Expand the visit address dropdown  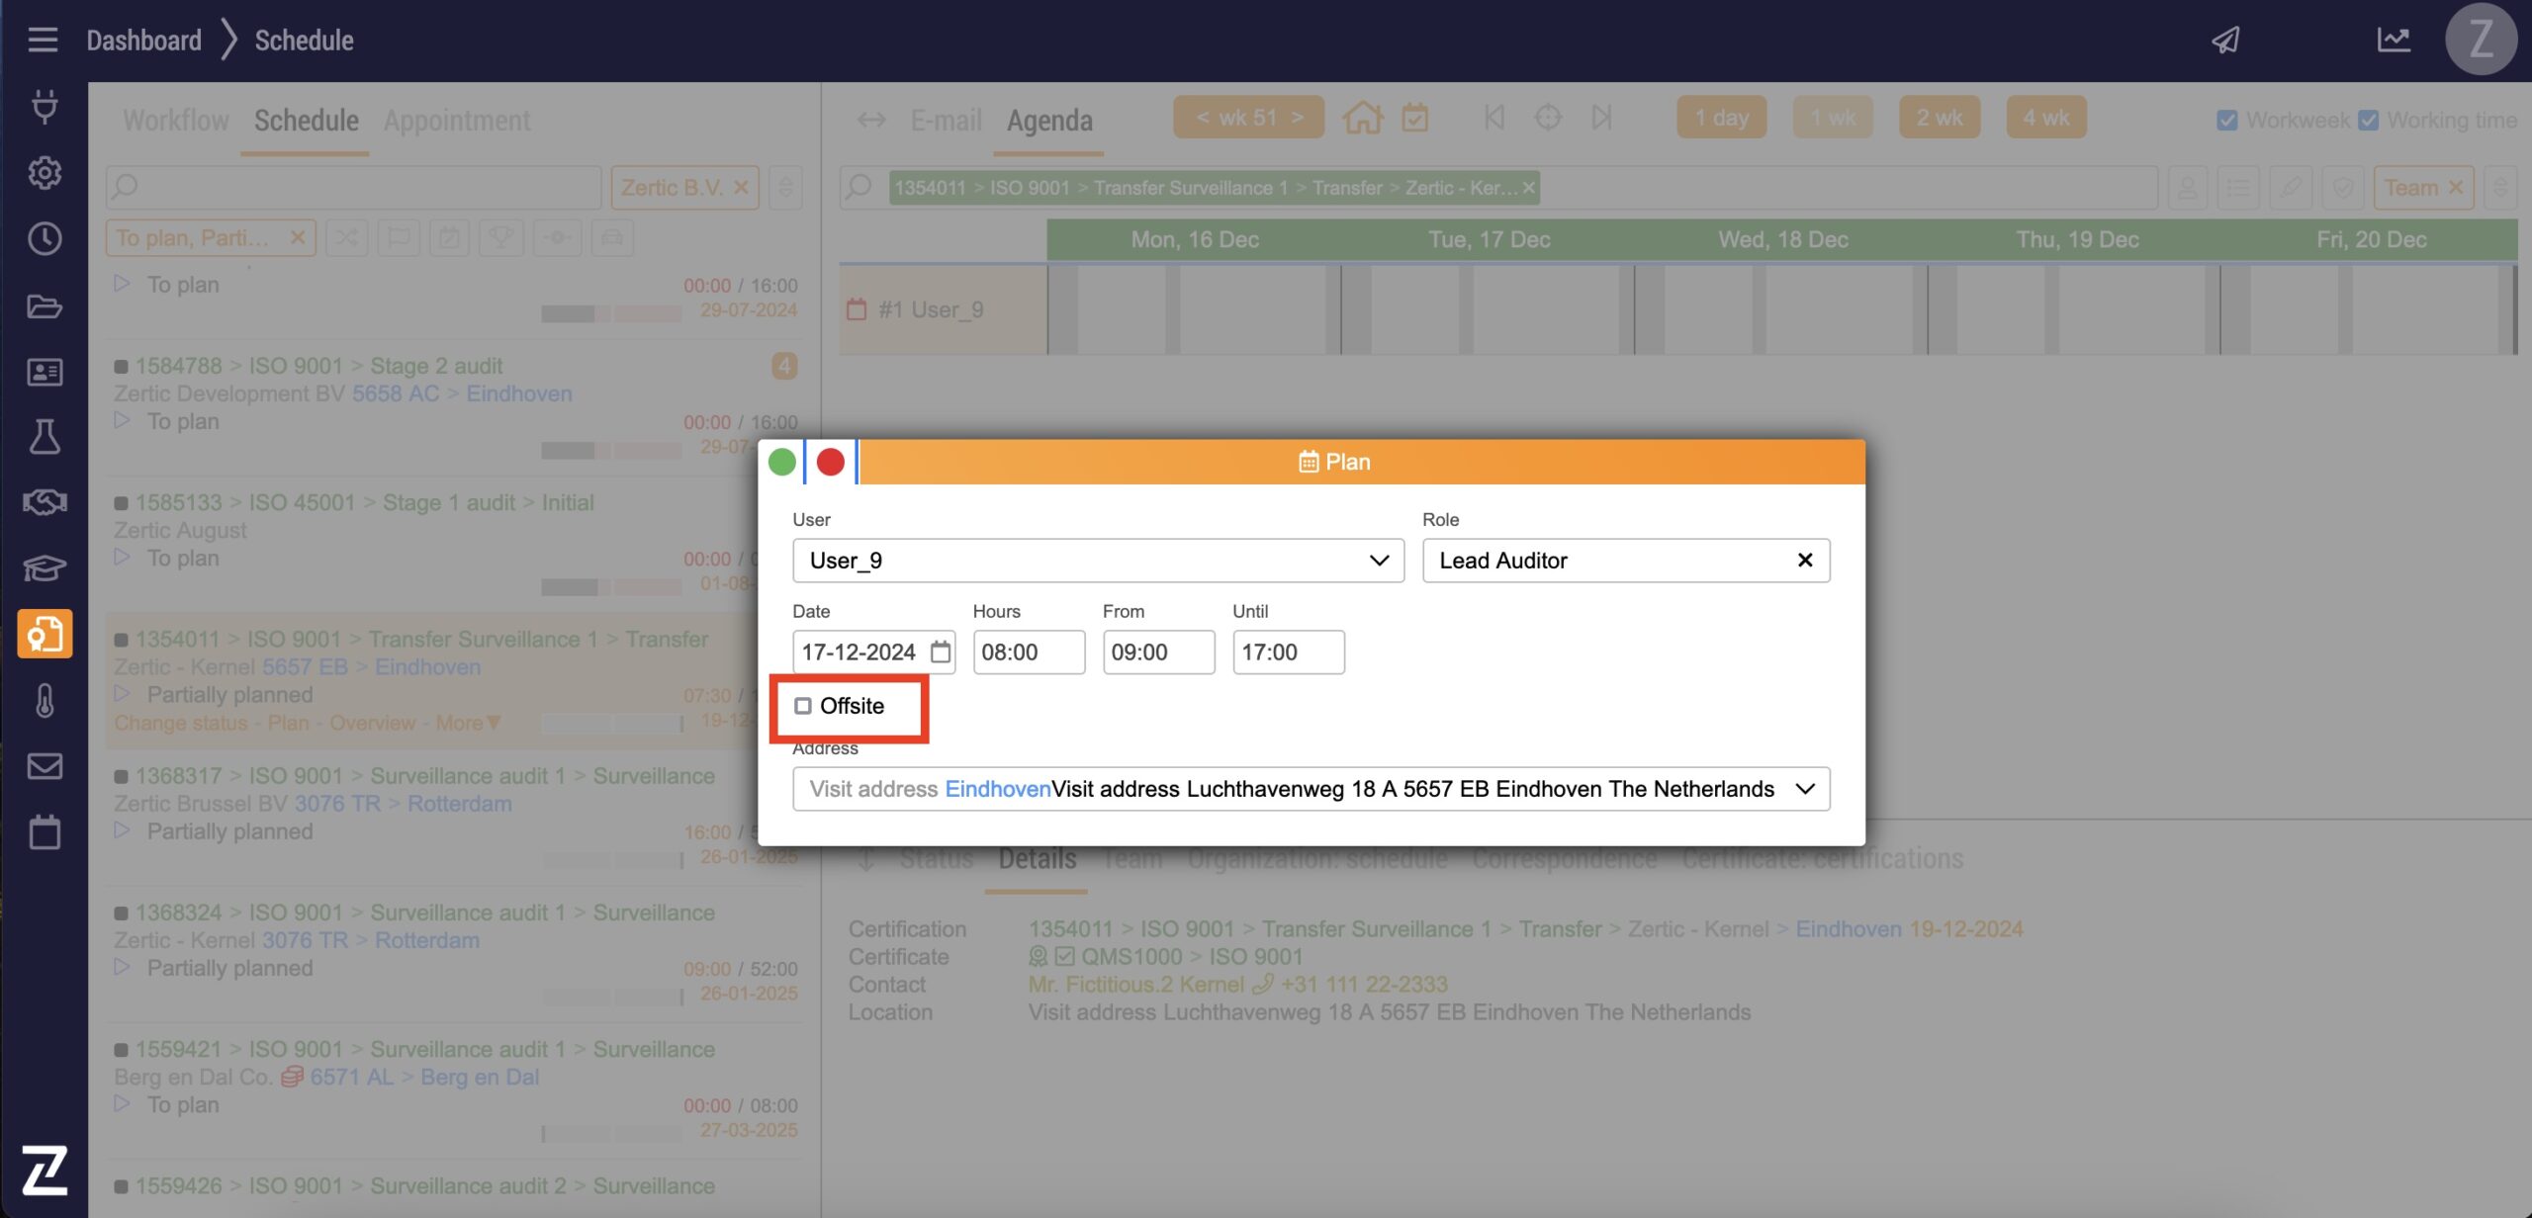[1805, 789]
